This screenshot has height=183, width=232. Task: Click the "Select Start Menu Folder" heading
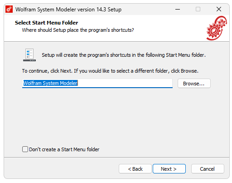coord(47,23)
